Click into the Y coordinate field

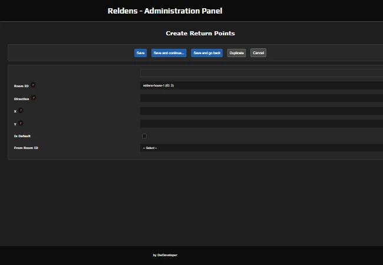[x=262, y=124]
